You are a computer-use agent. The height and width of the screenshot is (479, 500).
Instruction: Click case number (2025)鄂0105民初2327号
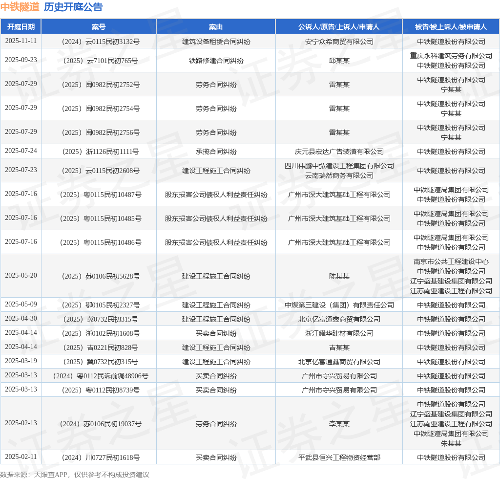101,305
